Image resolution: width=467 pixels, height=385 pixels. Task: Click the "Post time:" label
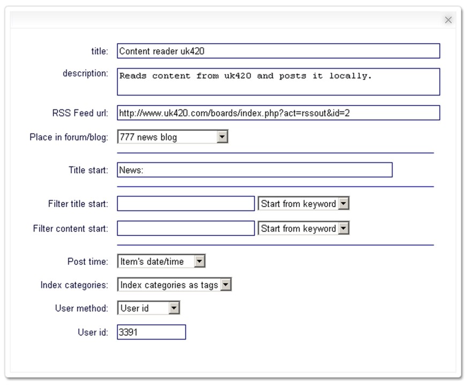point(87,261)
